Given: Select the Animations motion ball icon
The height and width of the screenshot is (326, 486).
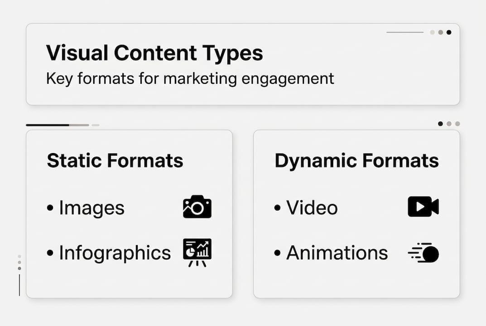Looking at the screenshot, I should (422, 253).
